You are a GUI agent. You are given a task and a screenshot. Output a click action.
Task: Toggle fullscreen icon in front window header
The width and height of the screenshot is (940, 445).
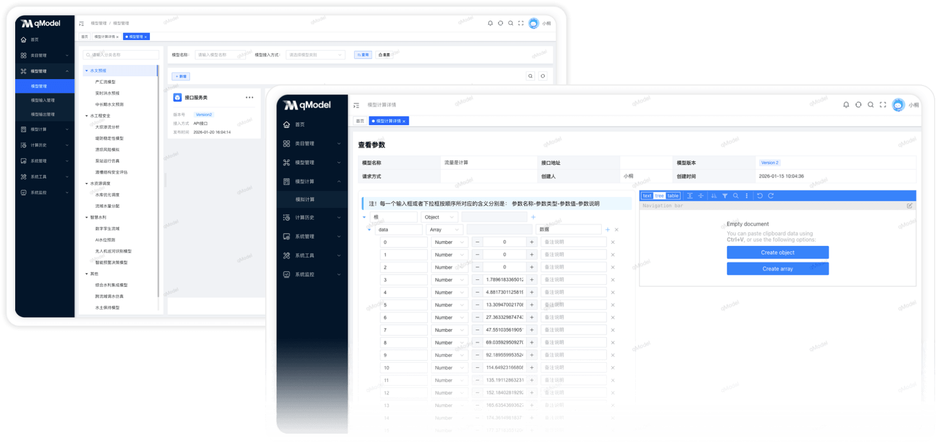883,105
